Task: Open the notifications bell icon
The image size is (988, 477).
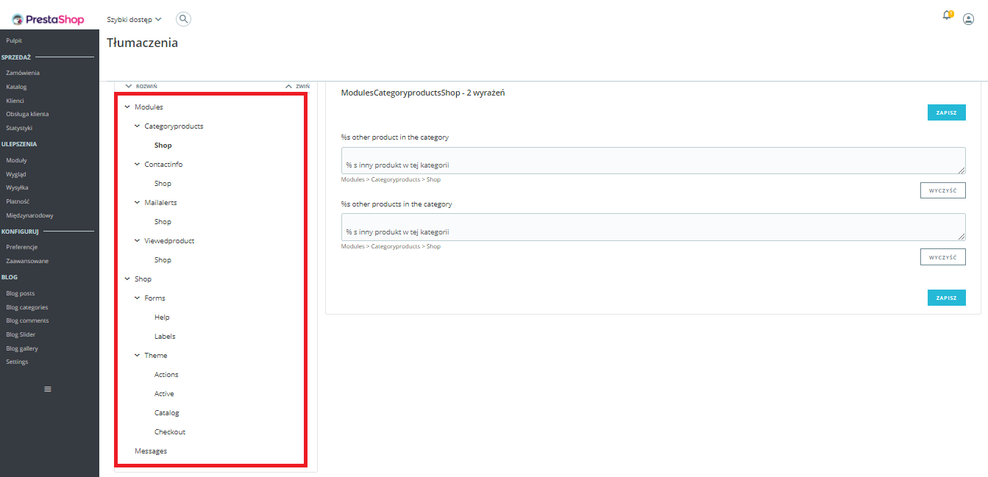Action: click(947, 15)
